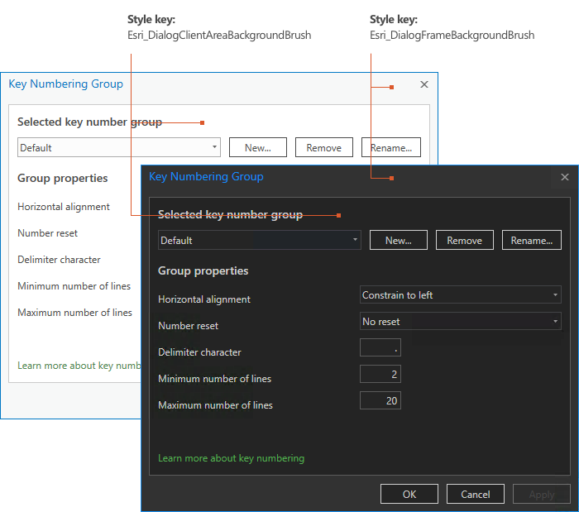
Task: Click the dark dialog's Key Numbering Group title
Action: (206, 176)
